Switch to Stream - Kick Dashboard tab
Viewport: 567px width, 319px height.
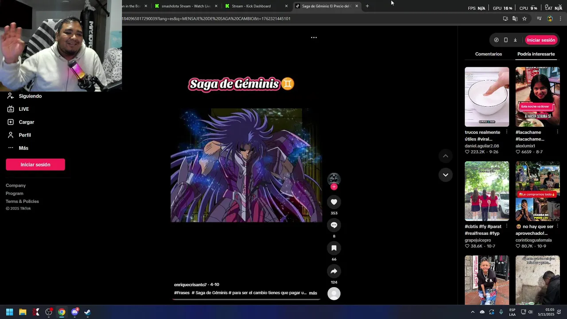(256, 6)
